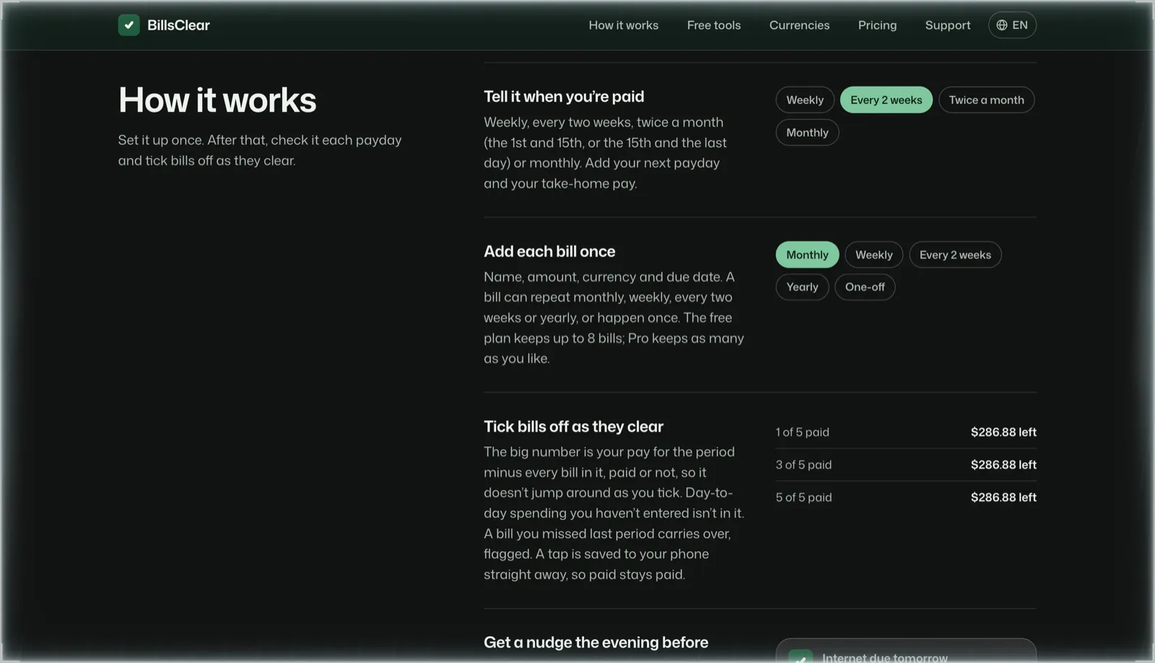
Task: Click the globe icon in language selector
Action: coord(1002,25)
